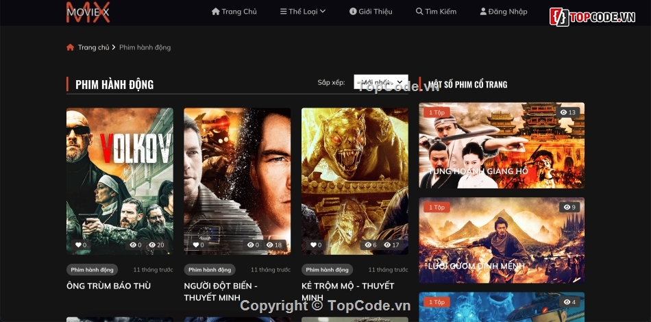
Task: Open KẺ TRỘM MỘ - THUYẾT MINH title link
Action: pos(348,291)
